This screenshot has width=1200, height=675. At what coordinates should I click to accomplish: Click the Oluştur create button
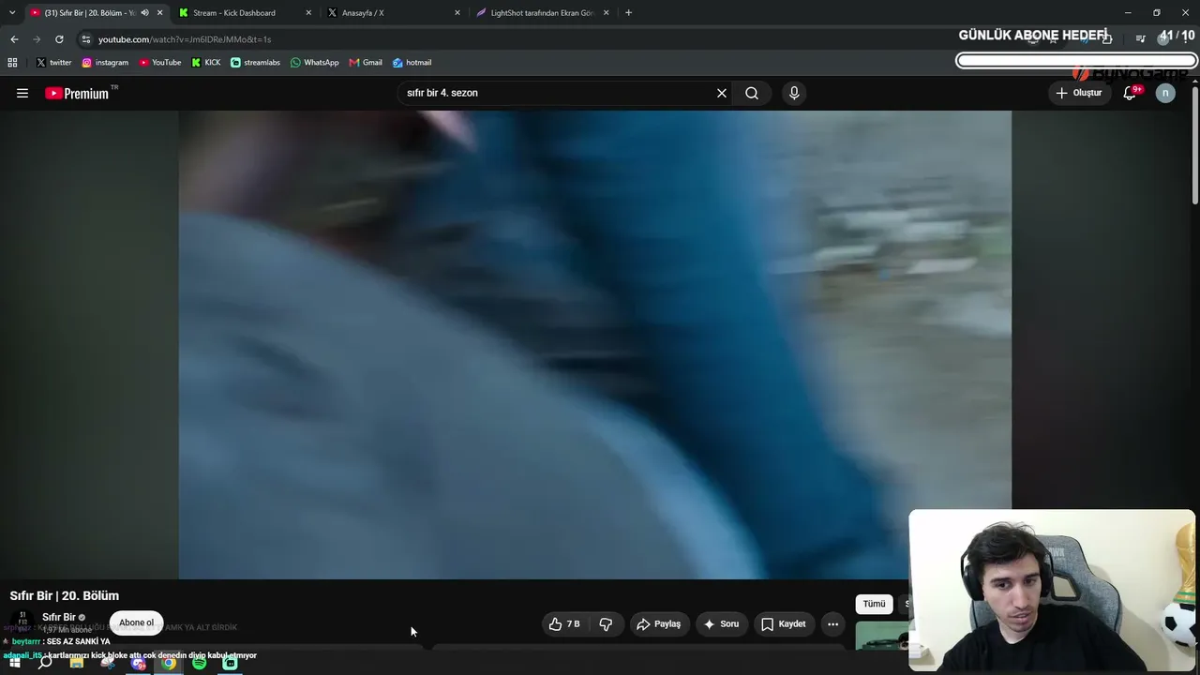[1079, 93]
